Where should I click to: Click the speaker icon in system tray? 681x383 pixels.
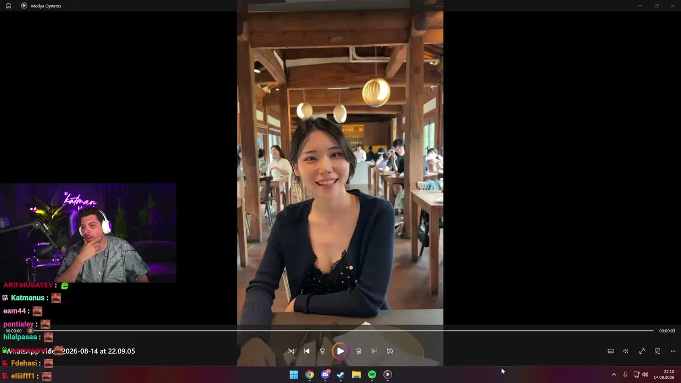pos(645,374)
